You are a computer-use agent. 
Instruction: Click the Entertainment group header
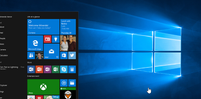pos(33,76)
